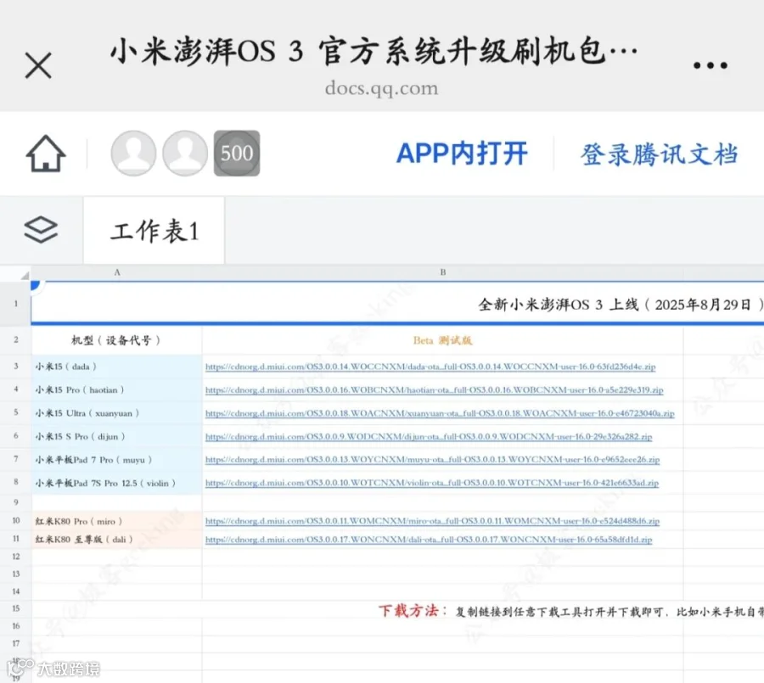Click the Beta 测试版 header cell
Screen dimensions: 764x683
click(442, 340)
